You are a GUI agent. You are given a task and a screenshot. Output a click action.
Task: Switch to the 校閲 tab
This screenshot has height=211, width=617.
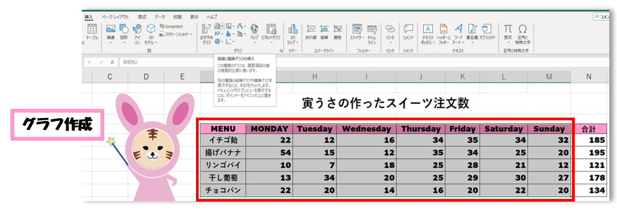click(177, 16)
